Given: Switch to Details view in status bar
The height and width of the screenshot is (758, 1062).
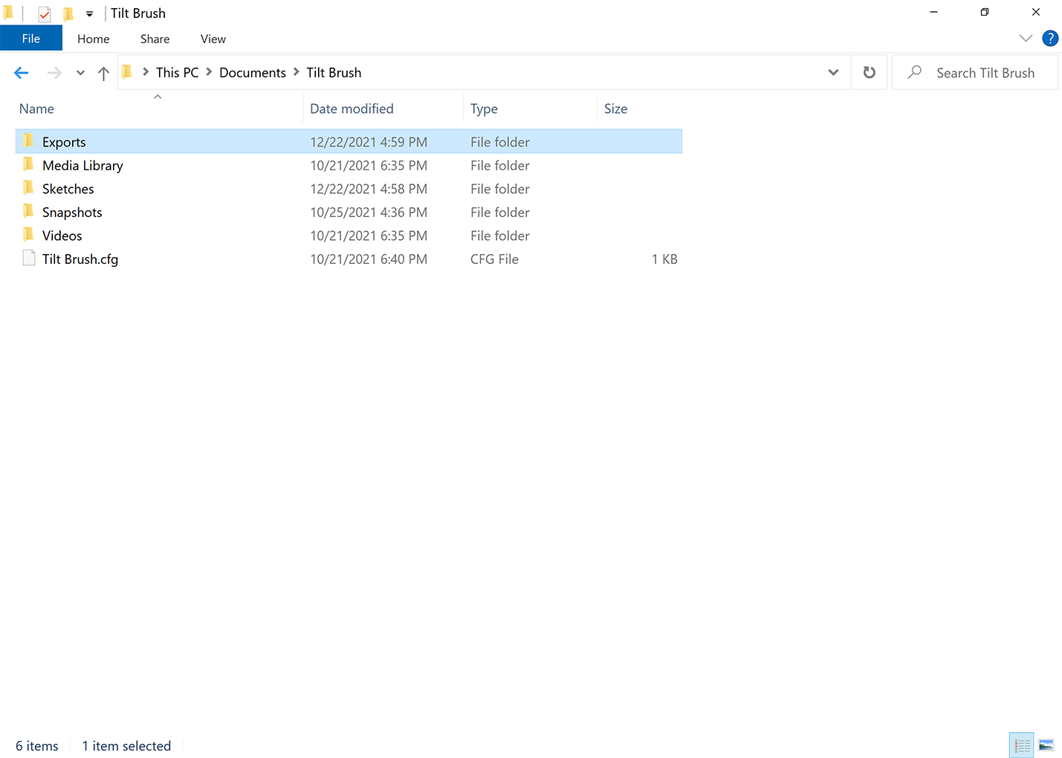Looking at the screenshot, I should [1022, 745].
